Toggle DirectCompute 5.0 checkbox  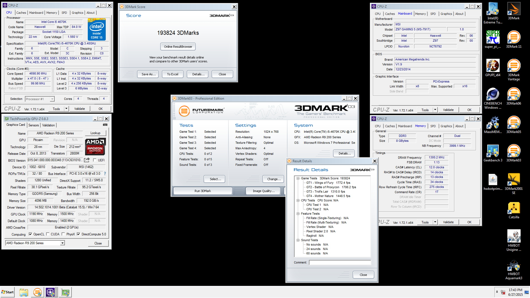pyautogui.click(x=78, y=234)
